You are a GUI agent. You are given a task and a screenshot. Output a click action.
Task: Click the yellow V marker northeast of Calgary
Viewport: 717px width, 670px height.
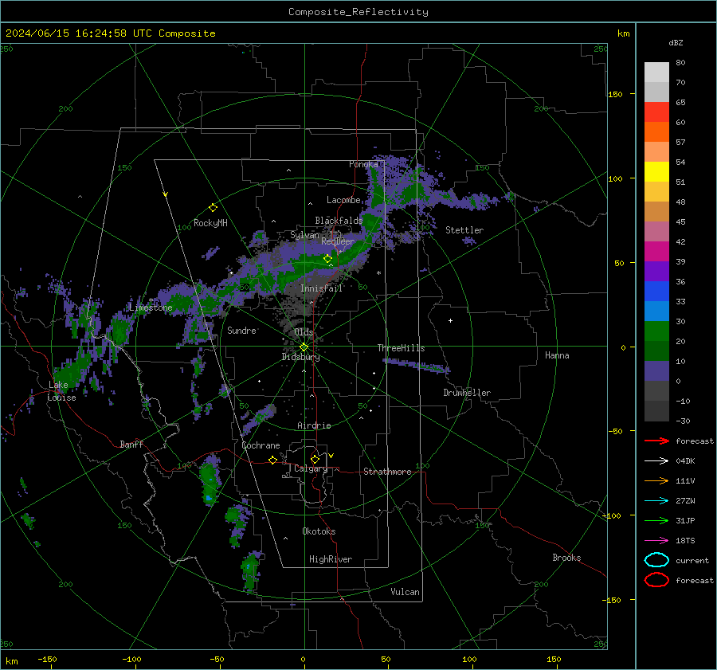click(x=331, y=456)
